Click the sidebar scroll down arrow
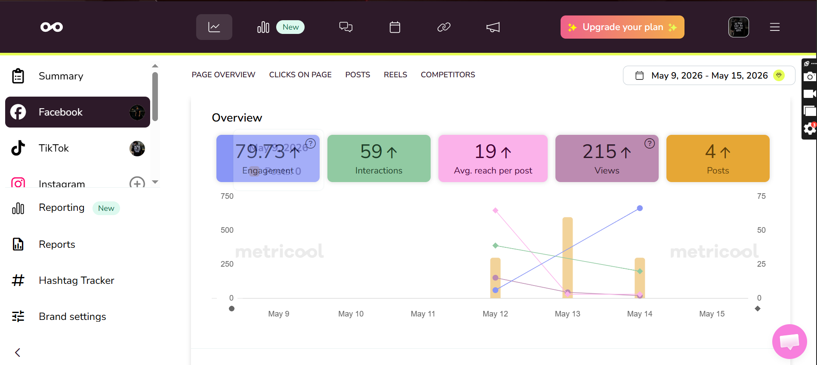817x365 pixels. (155, 182)
